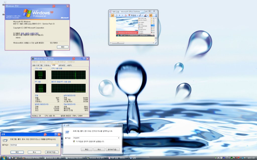Click the red K antivirus tray icon

(x=238, y=158)
